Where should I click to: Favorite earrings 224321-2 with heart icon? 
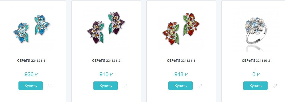tap(125, 86)
